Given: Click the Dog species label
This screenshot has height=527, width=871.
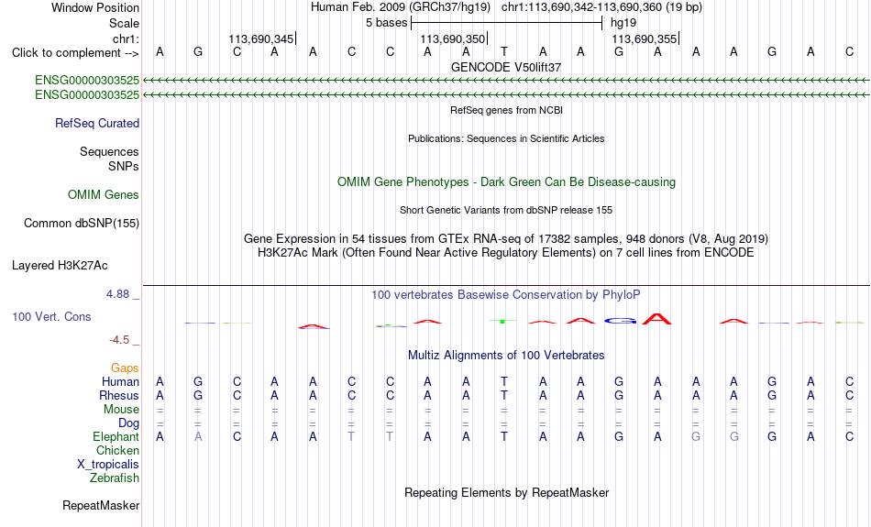Looking at the screenshot, I should [x=129, y=423].
